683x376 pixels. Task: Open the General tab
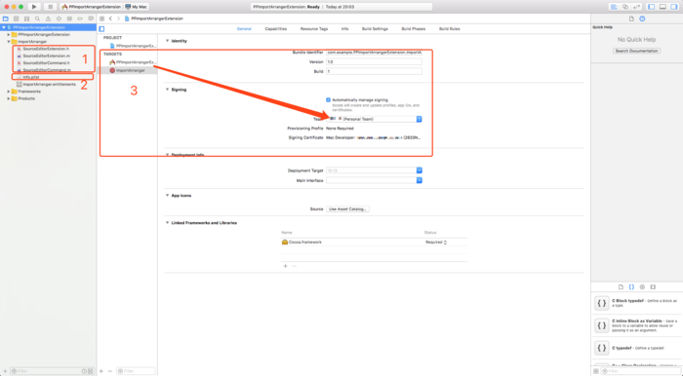point(244,29)
